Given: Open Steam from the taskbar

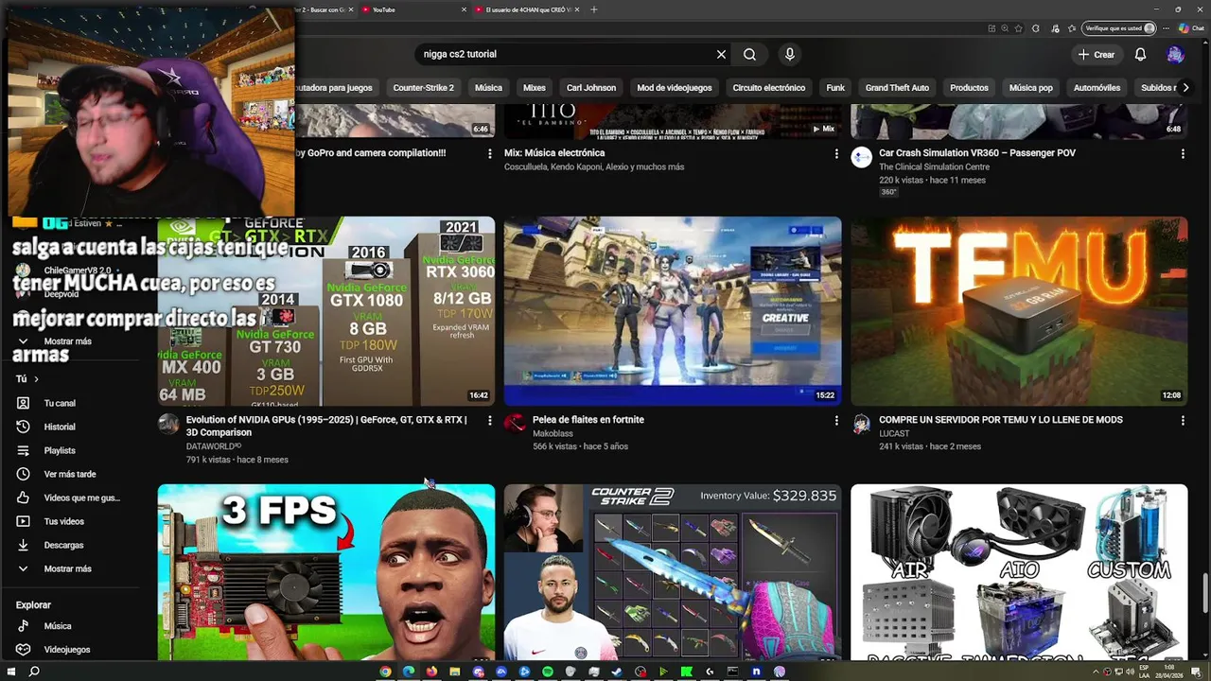Looking at the screenshot, I should pos(617,672).
